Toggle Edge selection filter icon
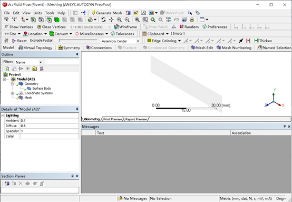Viewport: 292px width, 202px height. (41, 20)
